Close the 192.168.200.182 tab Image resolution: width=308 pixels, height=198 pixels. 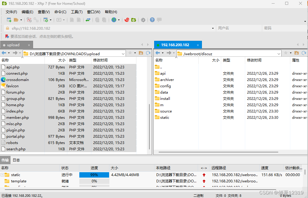[198, 45]
